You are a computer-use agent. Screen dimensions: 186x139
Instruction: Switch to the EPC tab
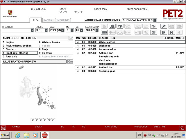click(35, 20)
